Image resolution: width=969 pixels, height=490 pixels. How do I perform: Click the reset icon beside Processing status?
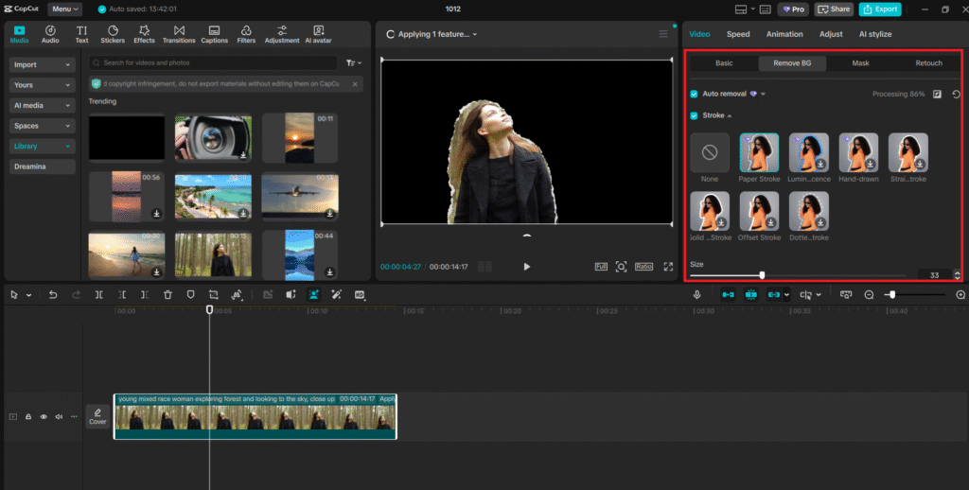(x=957, y=95)
